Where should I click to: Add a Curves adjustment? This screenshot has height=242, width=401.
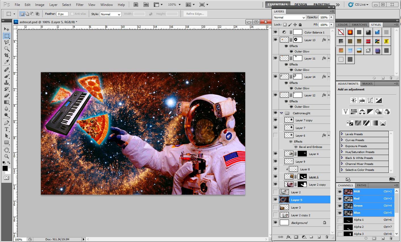coord(370,100)
